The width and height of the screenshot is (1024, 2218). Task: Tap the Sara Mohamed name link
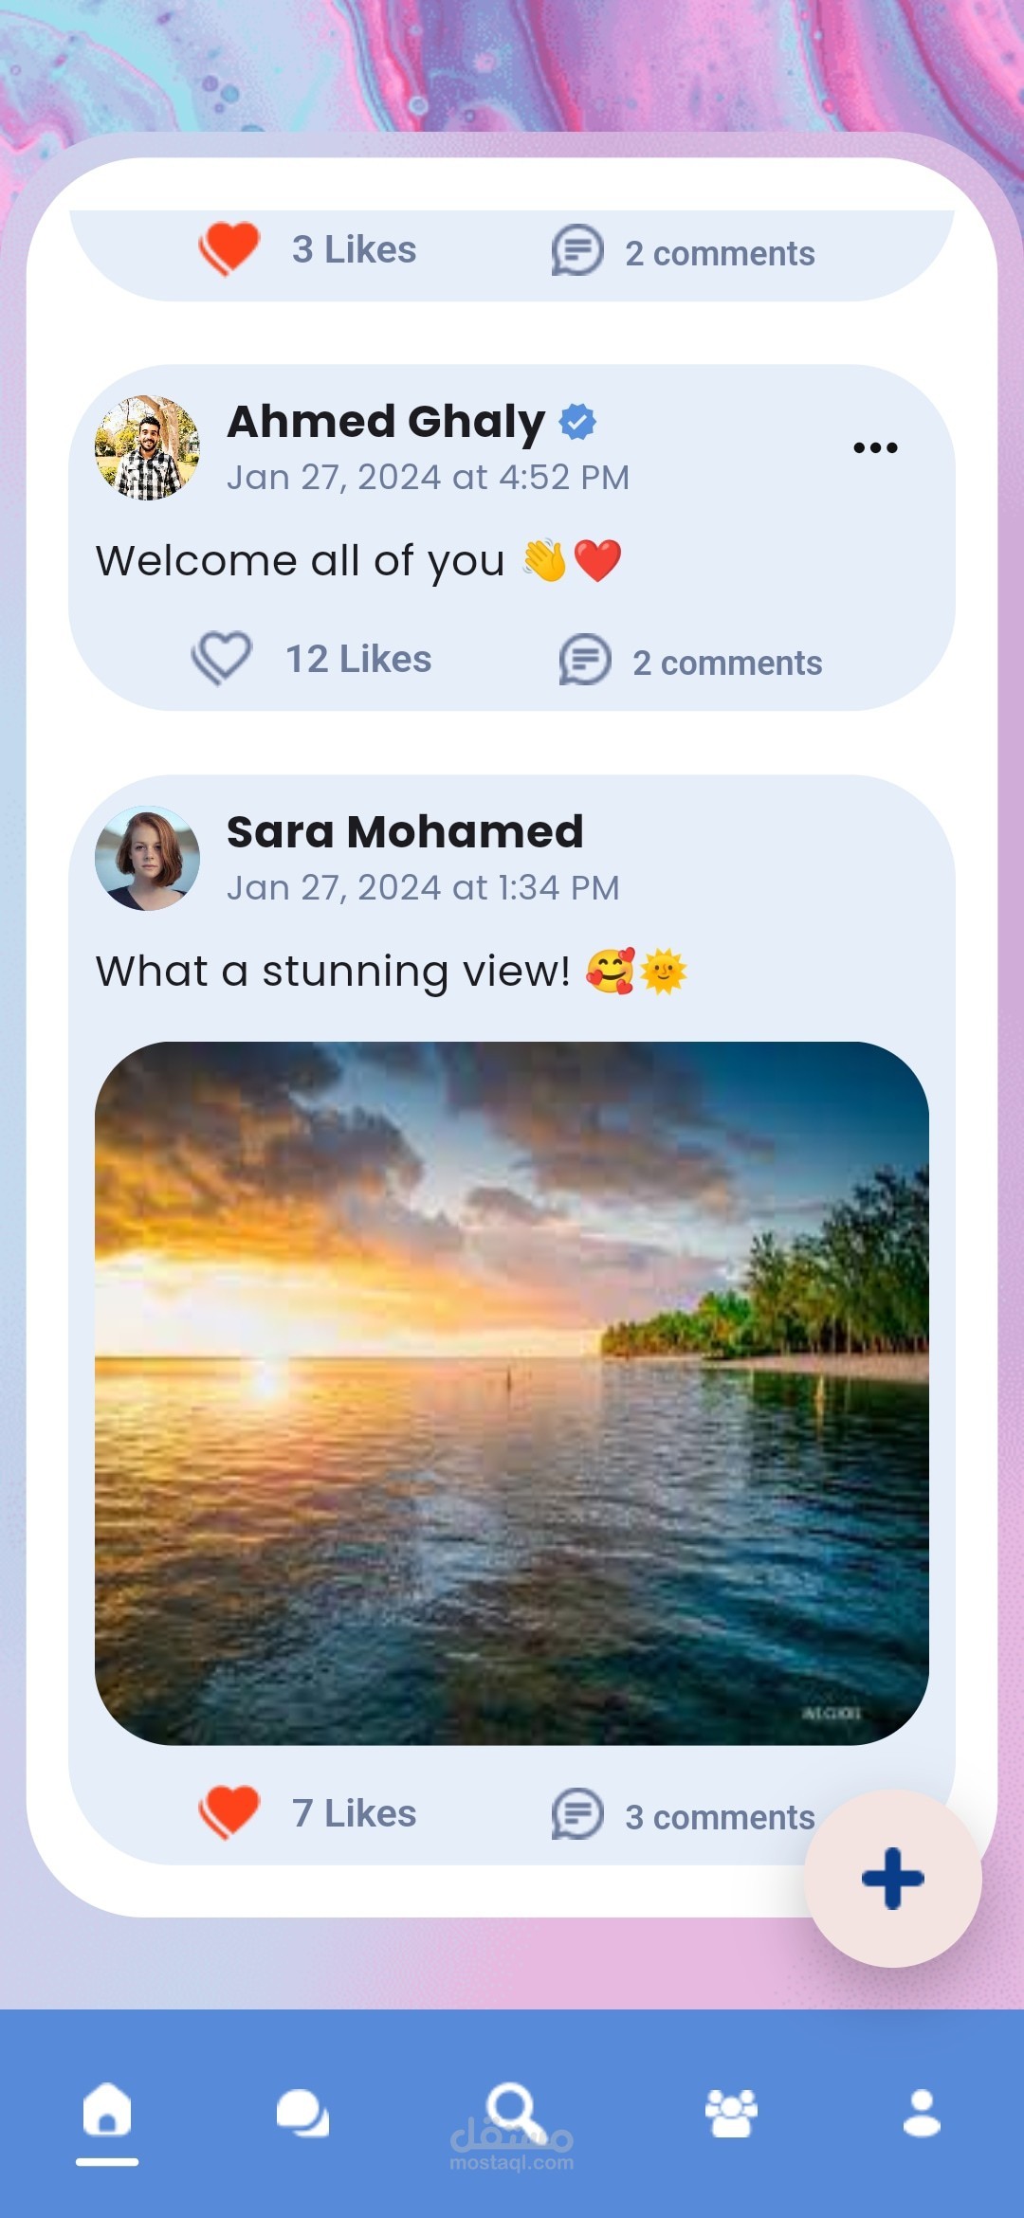point(405,832)
